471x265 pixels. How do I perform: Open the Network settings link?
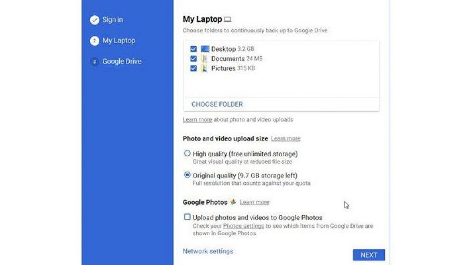coord(208,251)
